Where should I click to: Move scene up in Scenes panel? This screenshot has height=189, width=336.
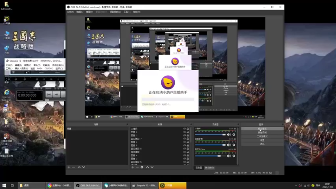(79, 167)
